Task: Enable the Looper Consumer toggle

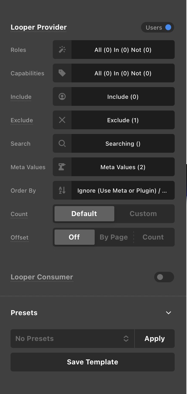Action: coord(164,277)
